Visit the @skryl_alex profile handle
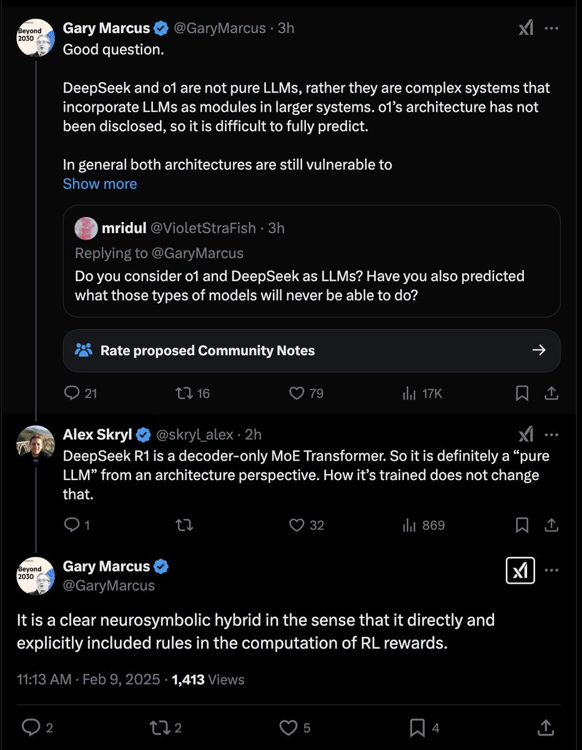Screen dimensions: 582x750 click(194, 434)
